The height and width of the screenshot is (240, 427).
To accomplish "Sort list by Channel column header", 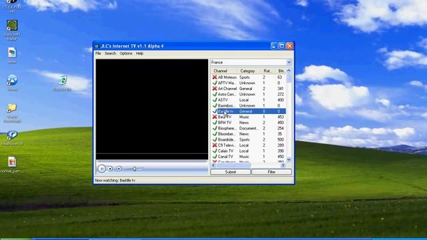I will (x=224, y=71).
